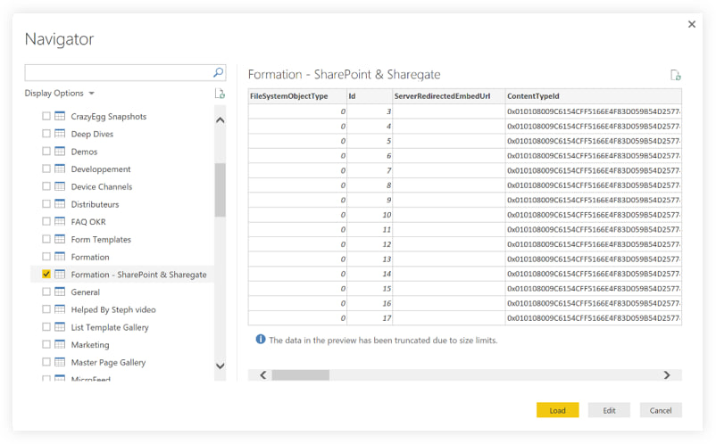Select the Helped By Steph video item

pyautogui.click(x=112, y=309)
